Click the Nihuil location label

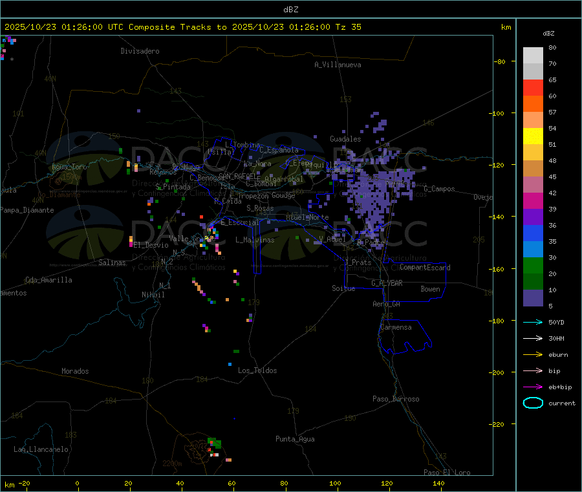[x=153, y=295]
